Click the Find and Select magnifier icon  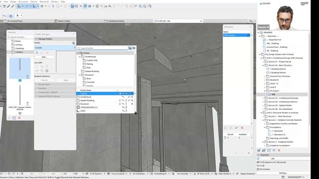[x=110, y=6]
